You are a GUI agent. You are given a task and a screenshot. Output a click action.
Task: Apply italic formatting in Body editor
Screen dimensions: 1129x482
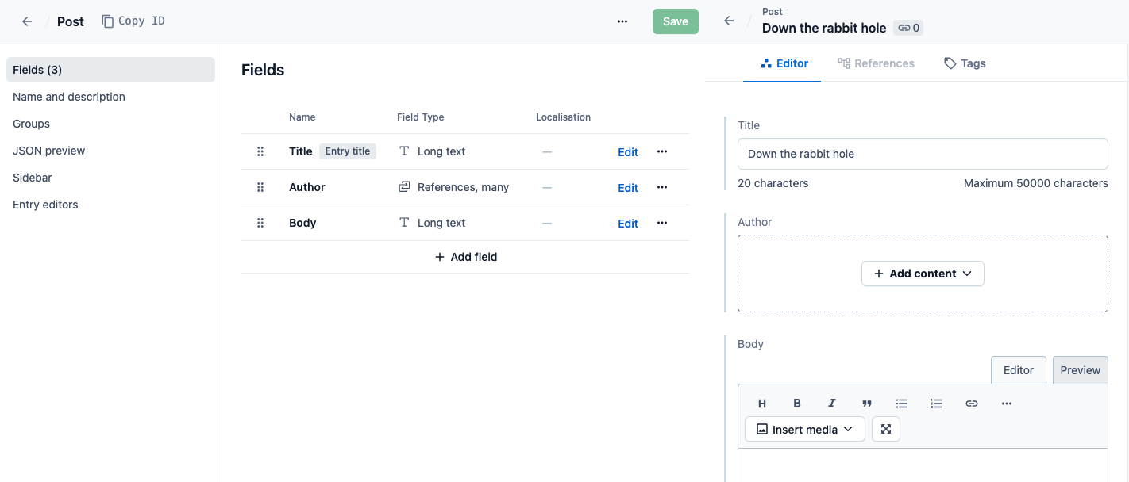pyautogui.click(x=832, y=404)
